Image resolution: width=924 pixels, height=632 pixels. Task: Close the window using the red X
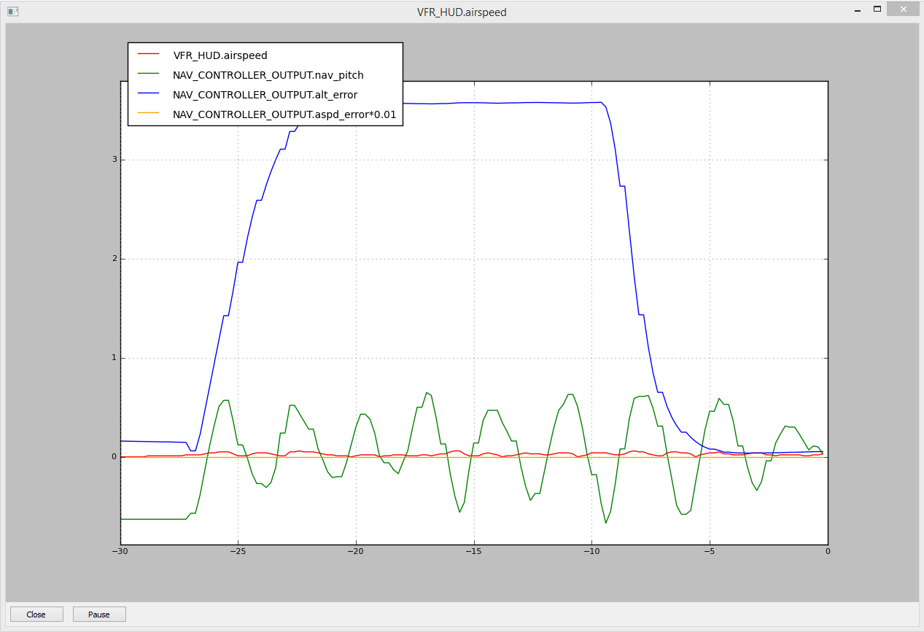(x=904, y=10)
